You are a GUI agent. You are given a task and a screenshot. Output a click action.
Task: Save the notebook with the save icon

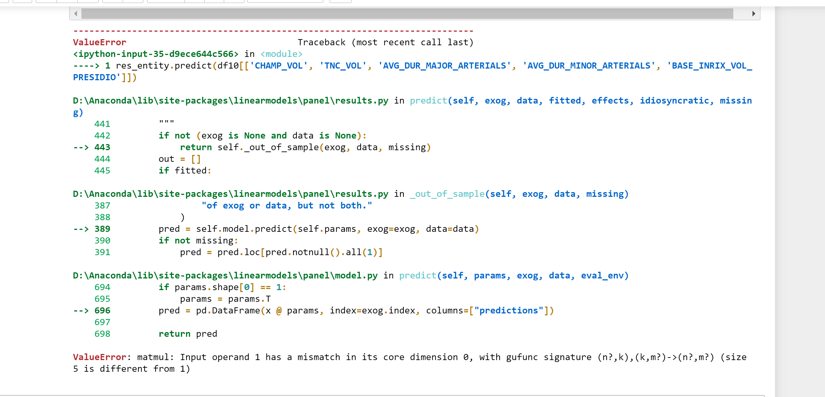tap(4, 1)
